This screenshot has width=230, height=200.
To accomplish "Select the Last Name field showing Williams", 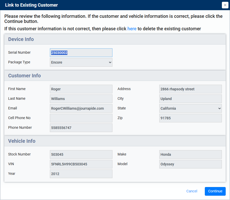I will click(x=81, y=98).
